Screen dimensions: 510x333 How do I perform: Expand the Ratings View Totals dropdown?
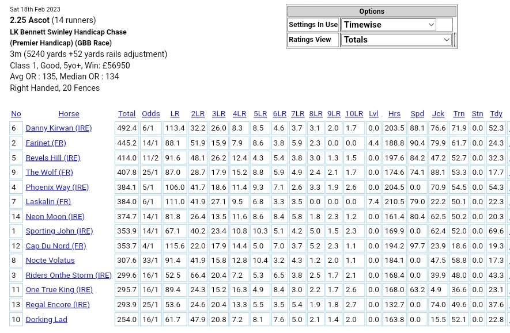396,40
